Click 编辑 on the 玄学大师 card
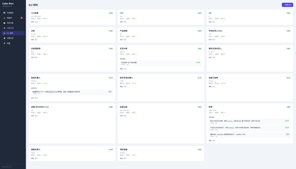The width and height of the screenshot is (296, 169). coord(121,69)
